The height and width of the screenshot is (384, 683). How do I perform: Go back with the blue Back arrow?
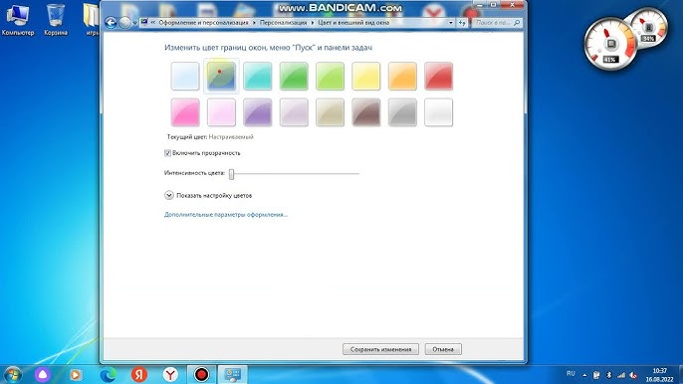(111, 23)
